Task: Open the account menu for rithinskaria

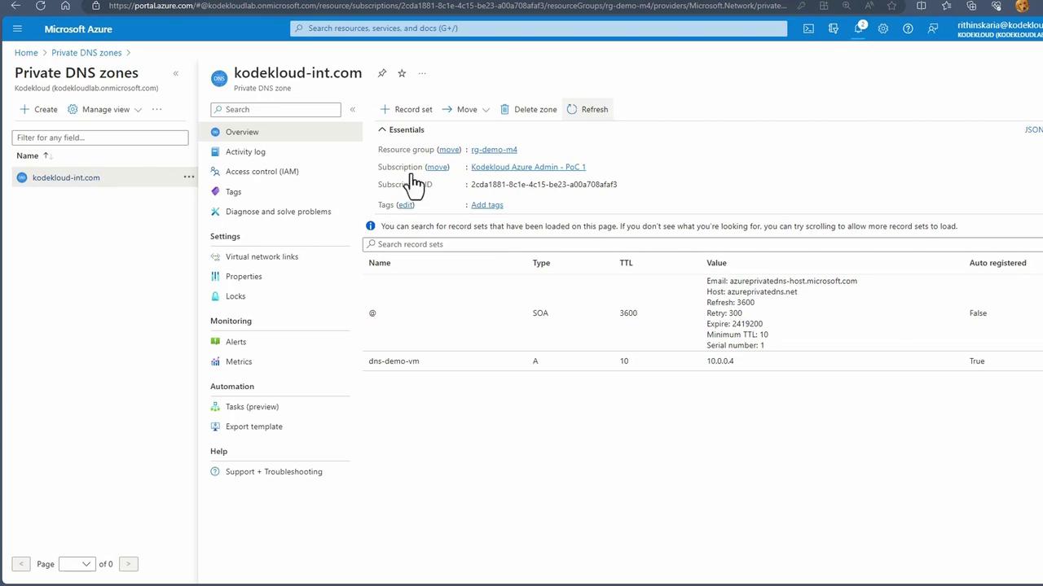Action: tap(1000, 29)
